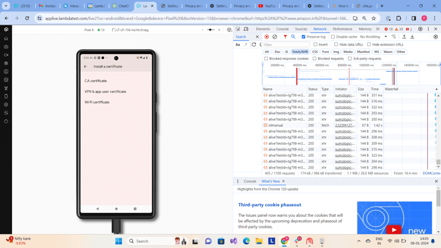Open the Performance tab

[x=343, y=29]
